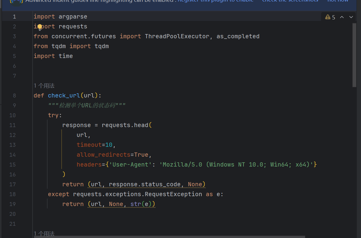Click the docstring "检测单个URL的状态码"

pos(87,106)
